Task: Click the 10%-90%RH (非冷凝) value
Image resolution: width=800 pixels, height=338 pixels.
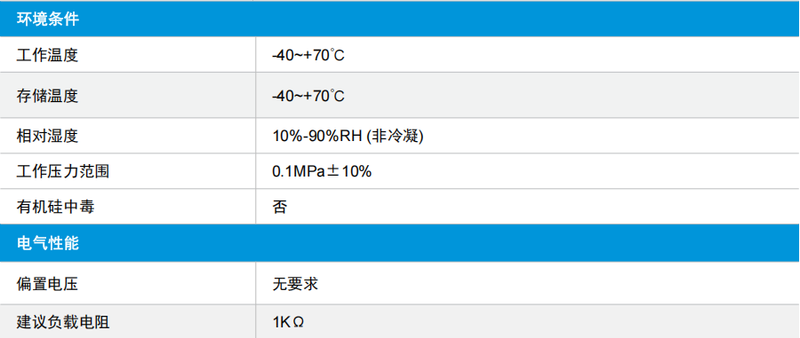Action: pyautogui.click(x=348, y=136)
